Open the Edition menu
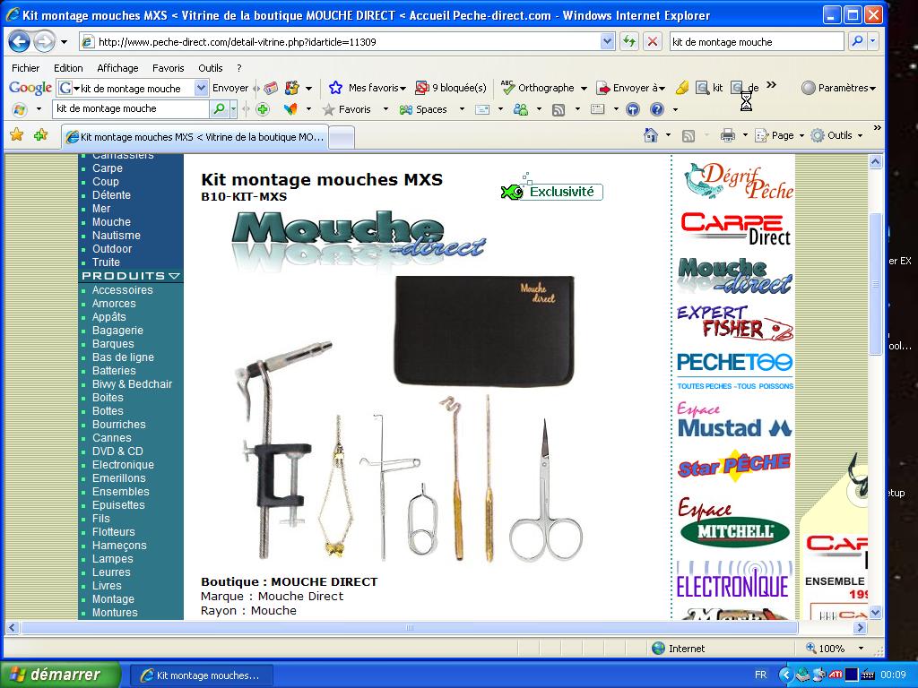Screen dimensions: 918x688 (68, 68)
